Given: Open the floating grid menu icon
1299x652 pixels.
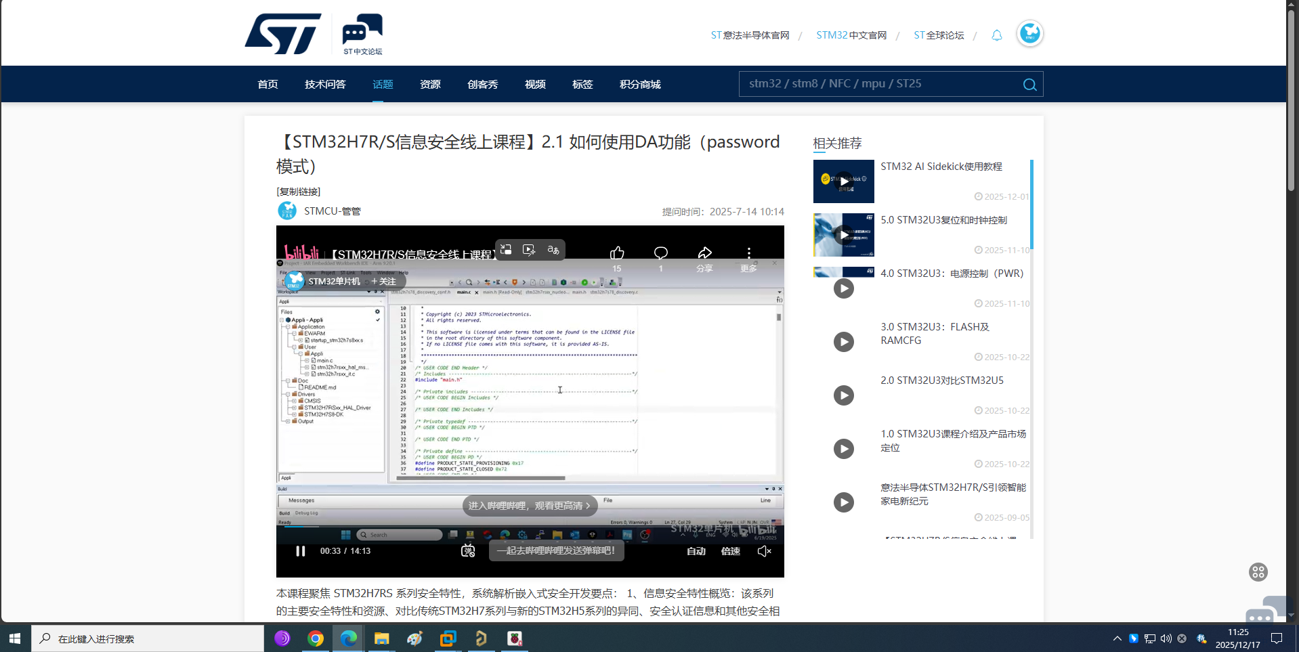Looking at the screenshot, I should click(x=1258, y=572).
